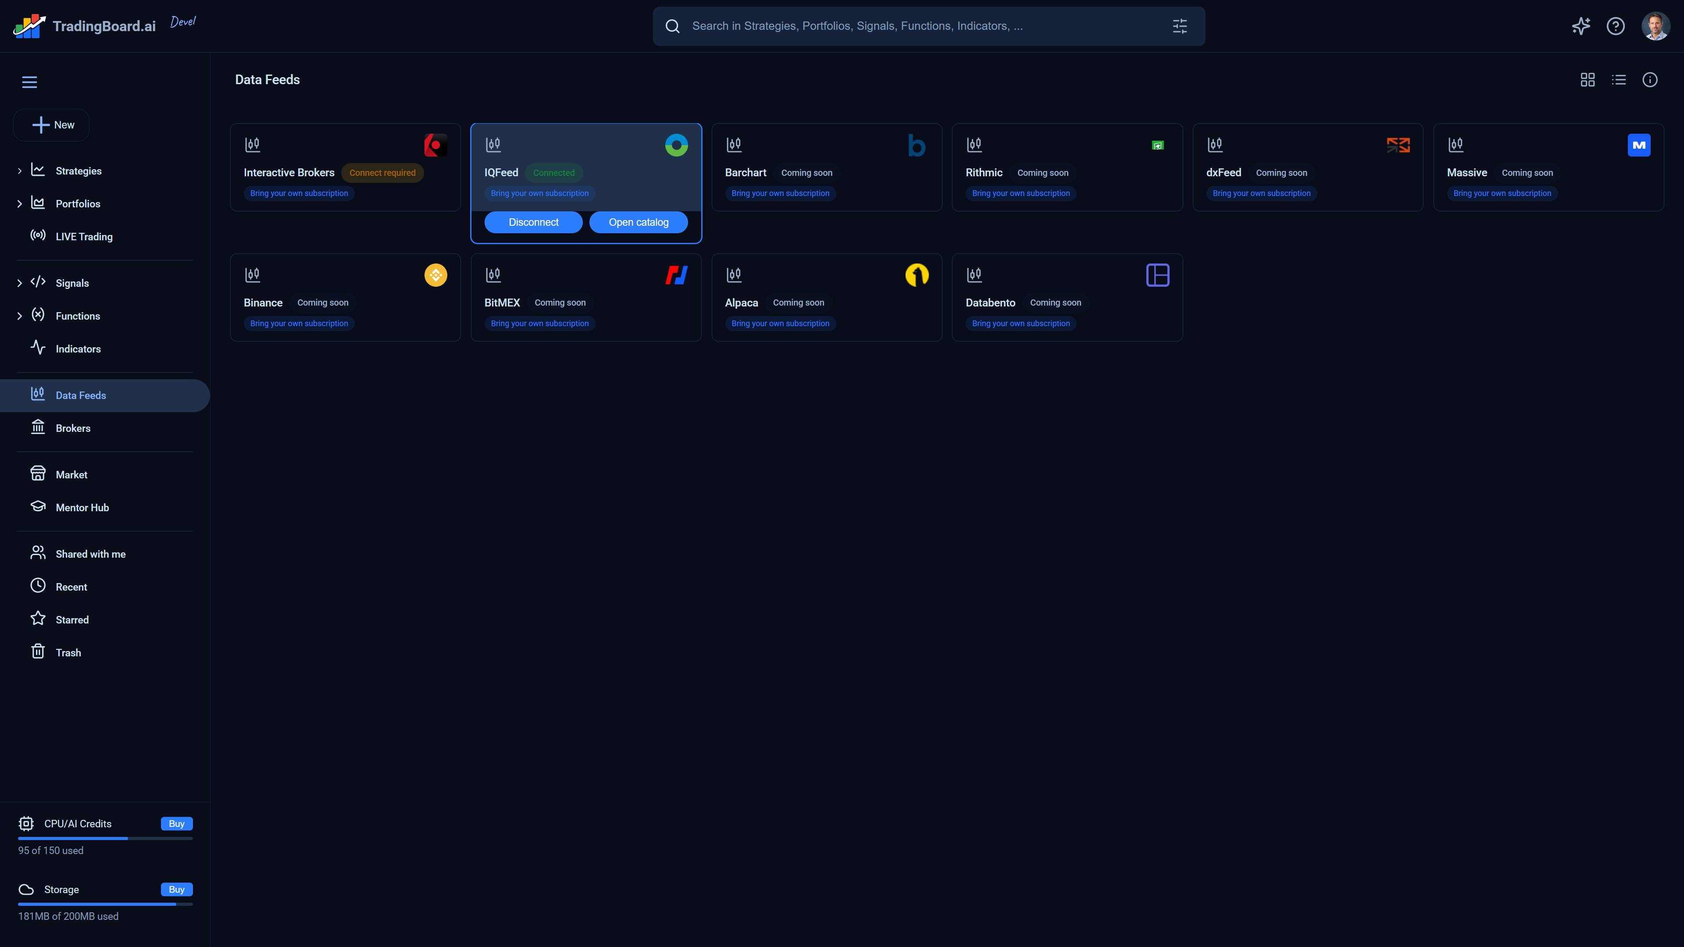Click the TradingBoard.ai logo icon

pyautogui.click(x=29, y=26)
